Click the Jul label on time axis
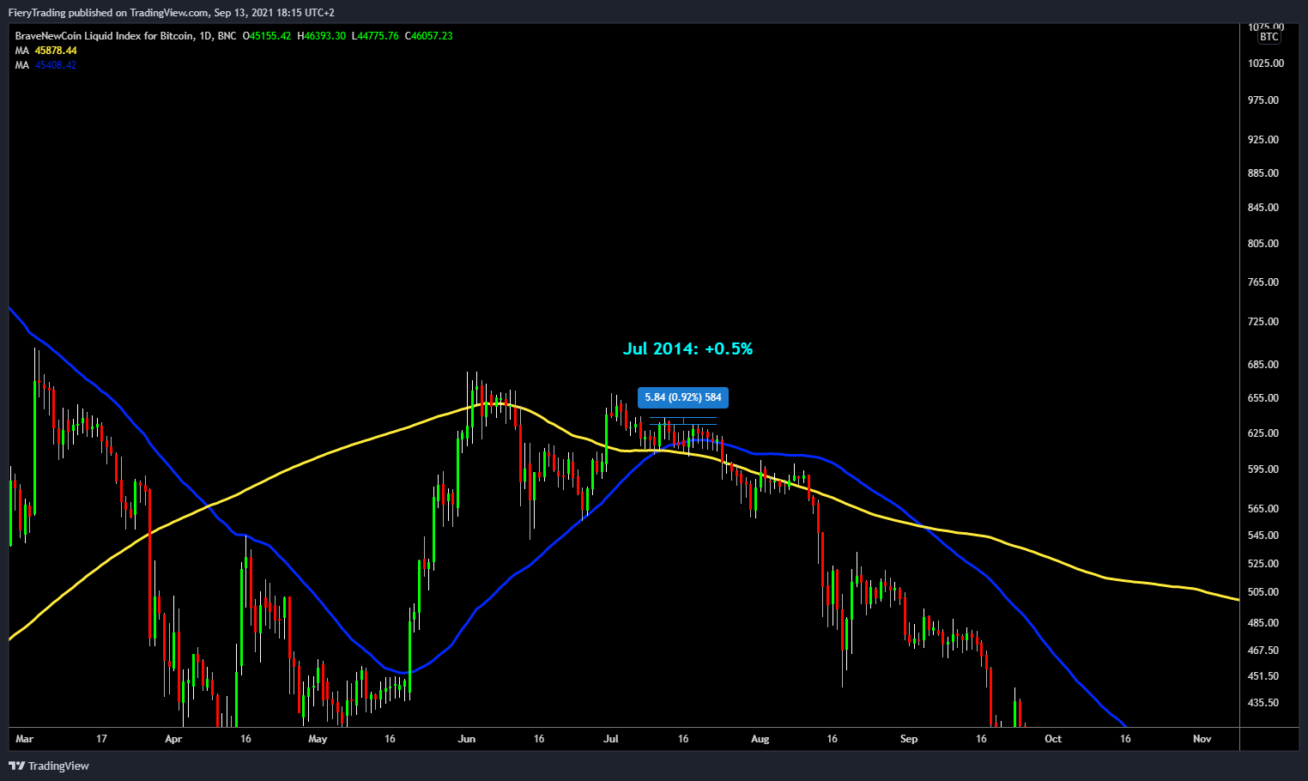This screenshot has width=1308, height=781. 611,739
